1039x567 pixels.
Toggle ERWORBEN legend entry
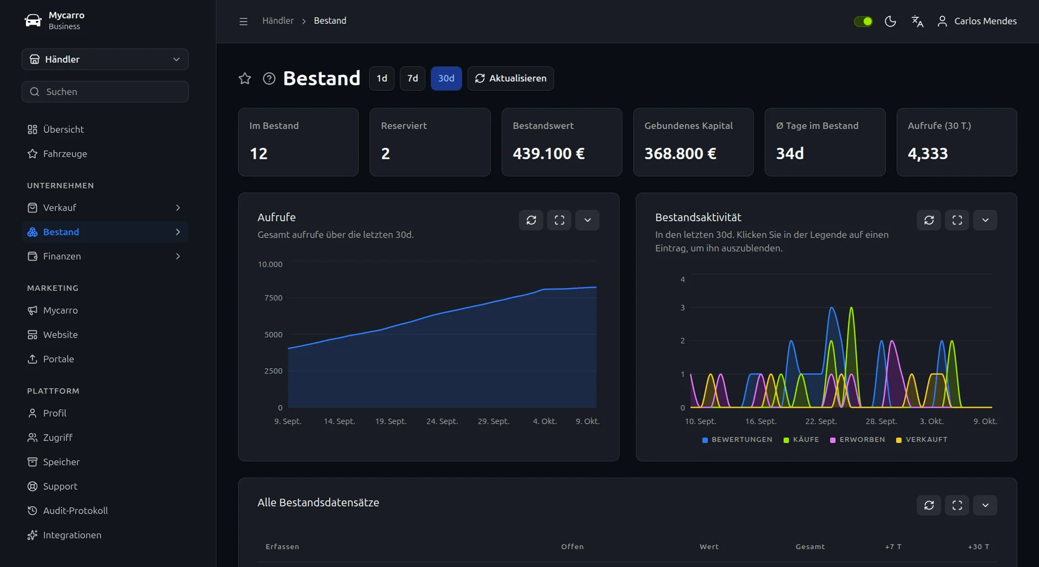coord(857,439)
